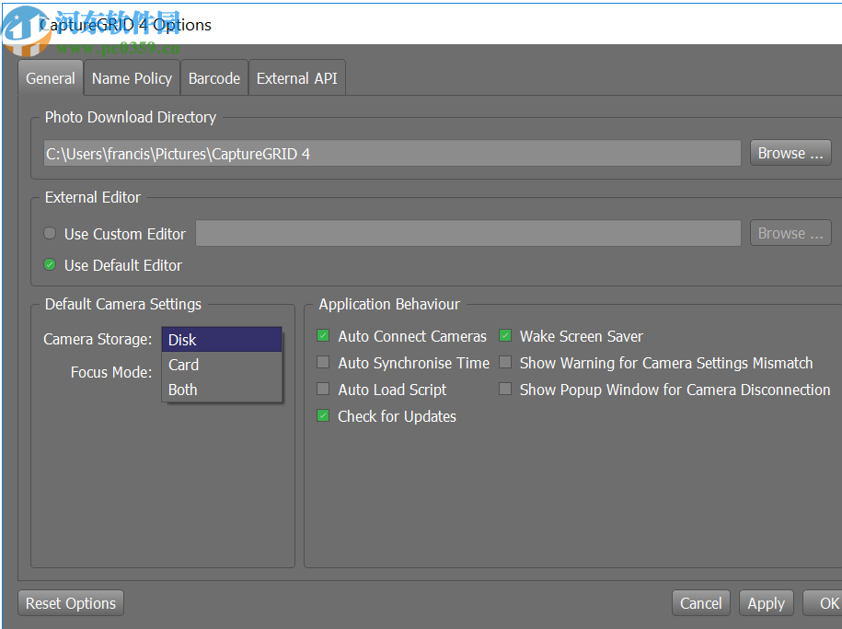Click the photo download directory path field
Image resolution: width=842 pixels, height=629 pixels.
[391, 153]
